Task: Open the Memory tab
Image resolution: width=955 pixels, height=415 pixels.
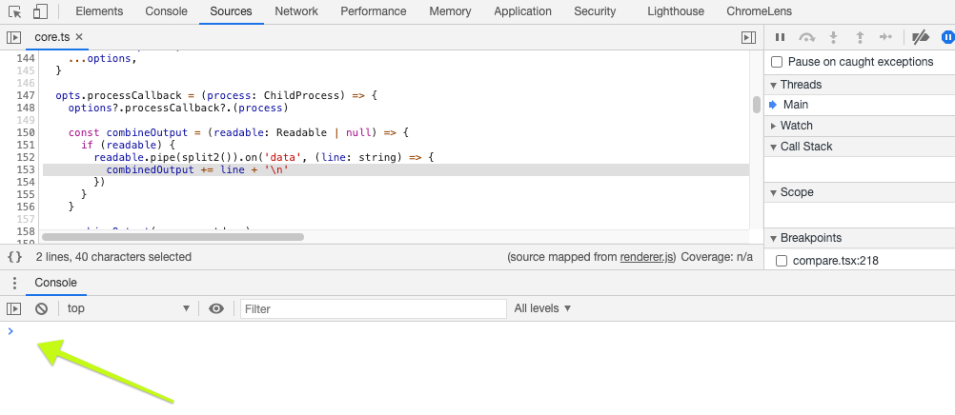Action: click(x=450, y=11)
